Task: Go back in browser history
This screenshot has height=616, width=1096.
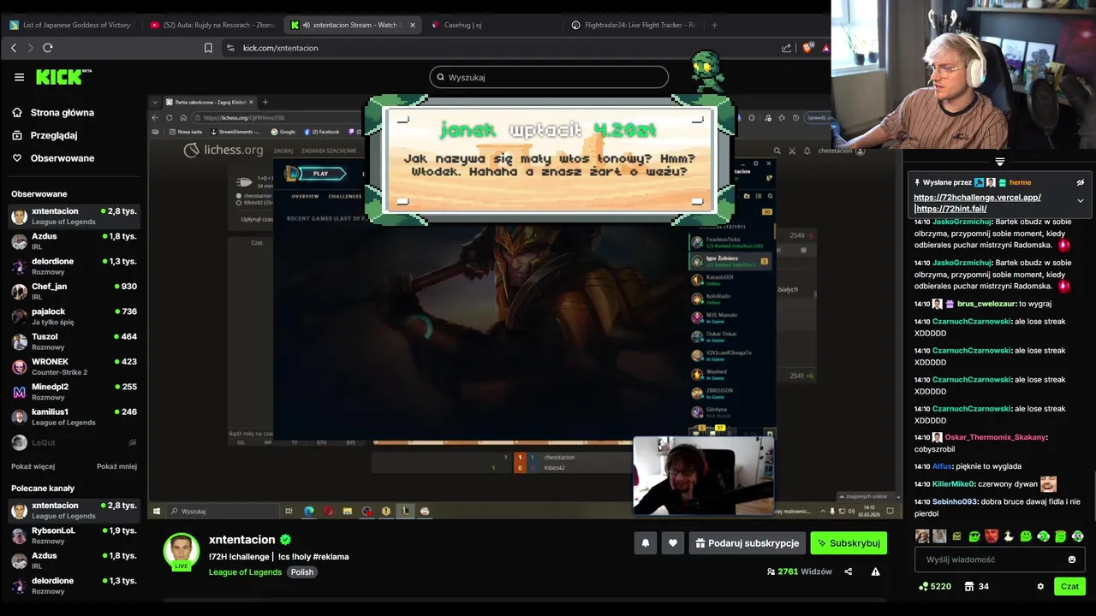Action: pos(14,48)
